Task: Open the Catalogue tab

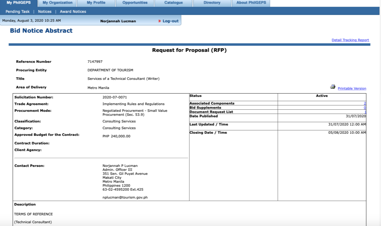Action: pos(173,2)
